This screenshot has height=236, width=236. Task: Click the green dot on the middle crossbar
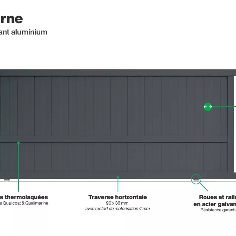click(18, 142)
